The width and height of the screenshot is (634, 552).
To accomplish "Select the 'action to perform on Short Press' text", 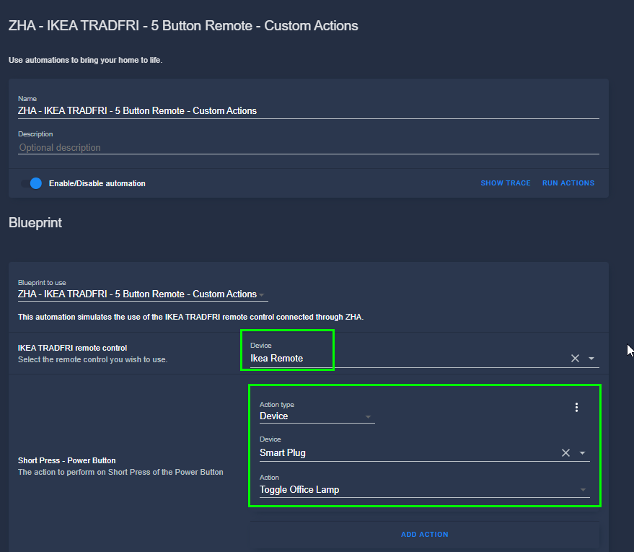I will pos(120,472).
